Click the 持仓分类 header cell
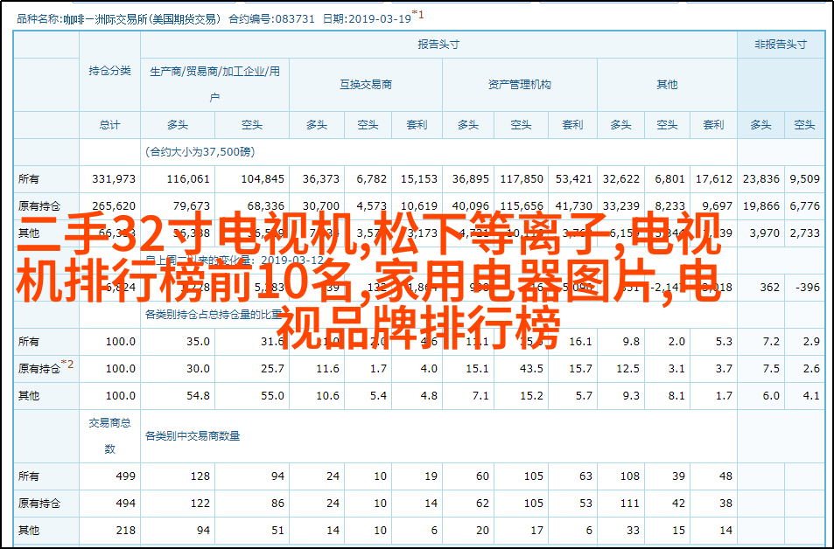Viewport: 834px width, 549px height. coord(109,71)
